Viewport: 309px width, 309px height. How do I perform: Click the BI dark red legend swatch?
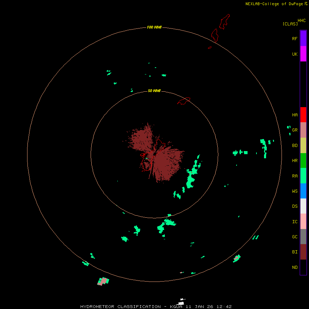303,252
